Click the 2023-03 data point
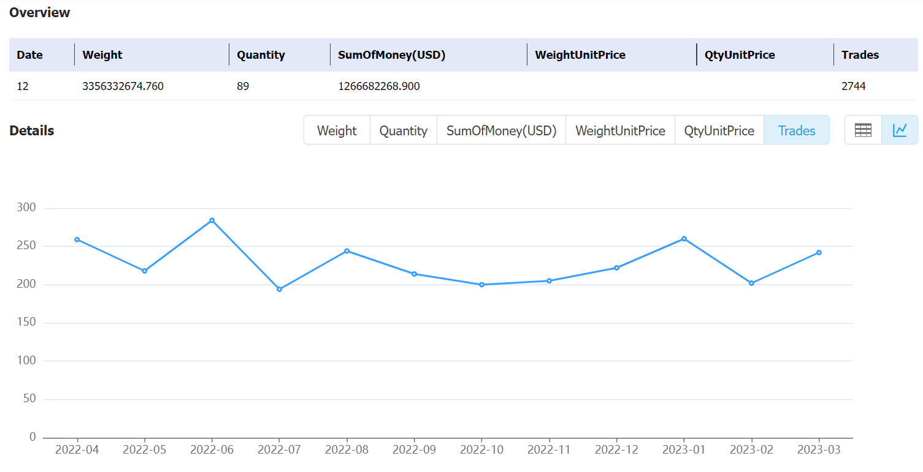This screenshot has height=472, width=923. pos(819,252)
